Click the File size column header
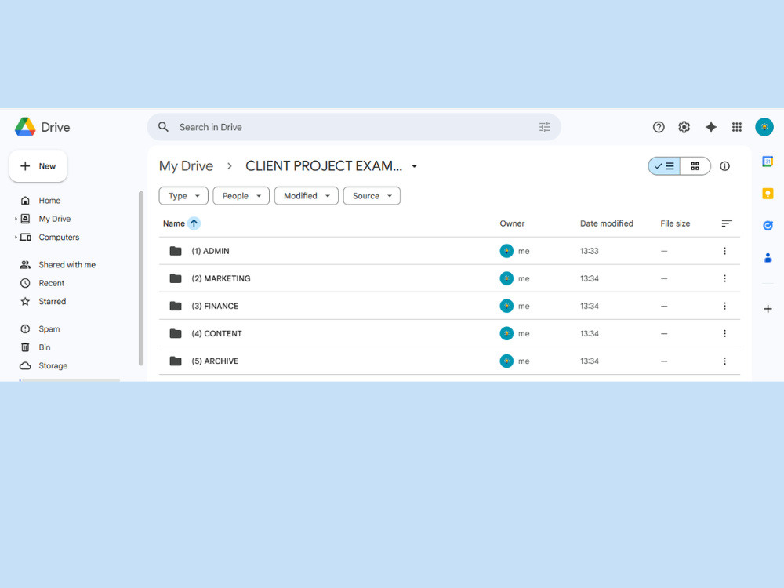Image resolution: width=784 pixels, height=588 pixels. click(675, 223)
